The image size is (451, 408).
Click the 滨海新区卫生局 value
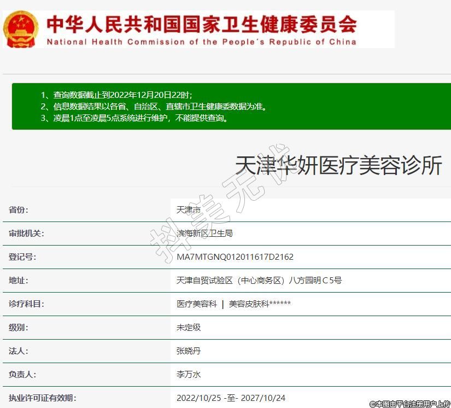(205, 234)
